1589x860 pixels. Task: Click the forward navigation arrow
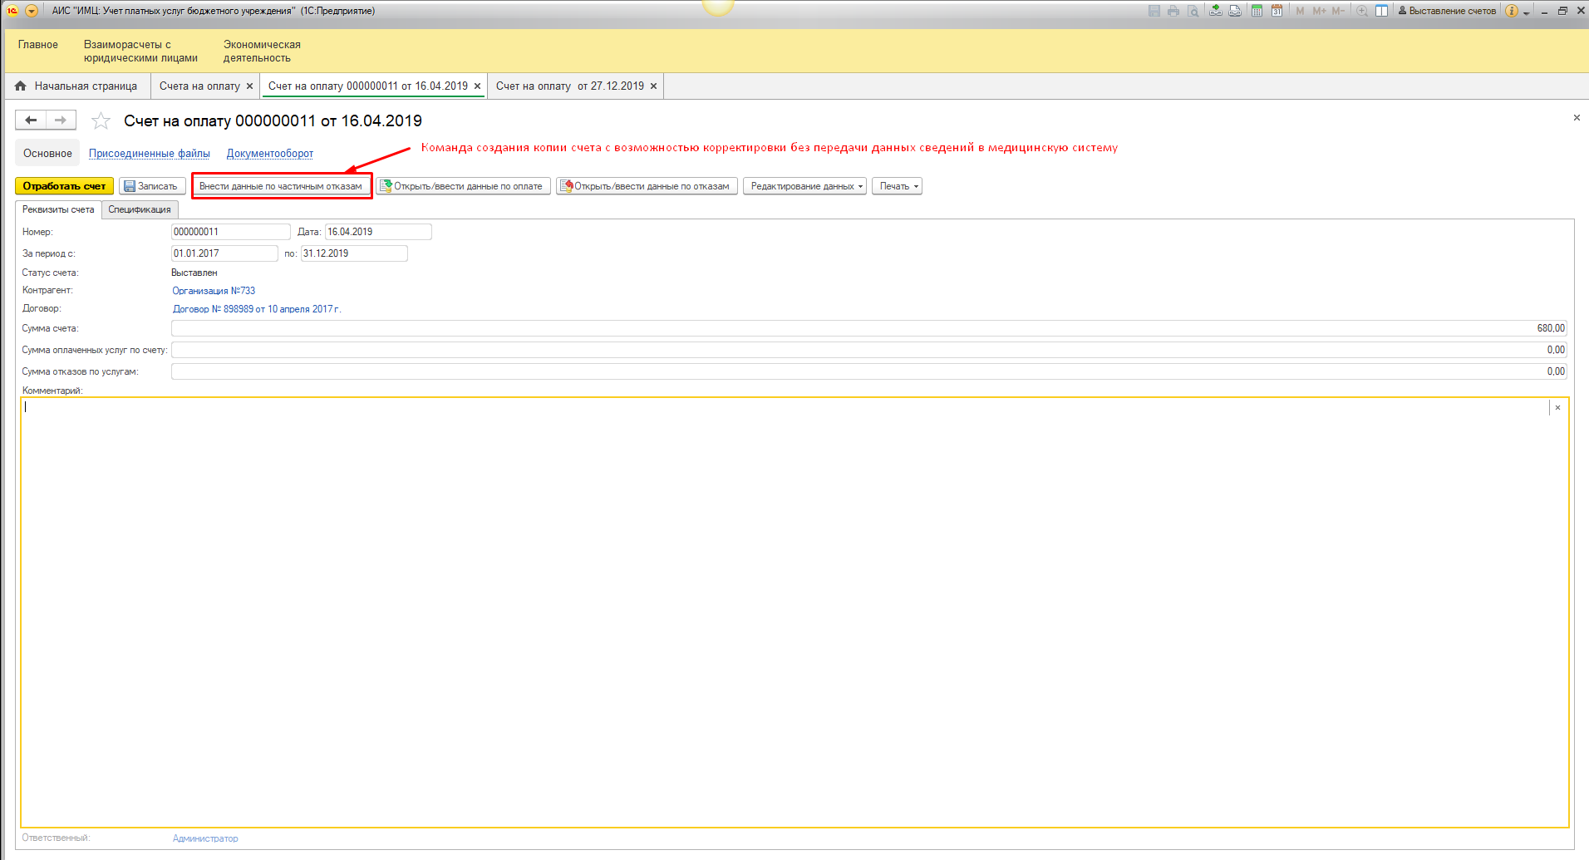tap(61, 120)
